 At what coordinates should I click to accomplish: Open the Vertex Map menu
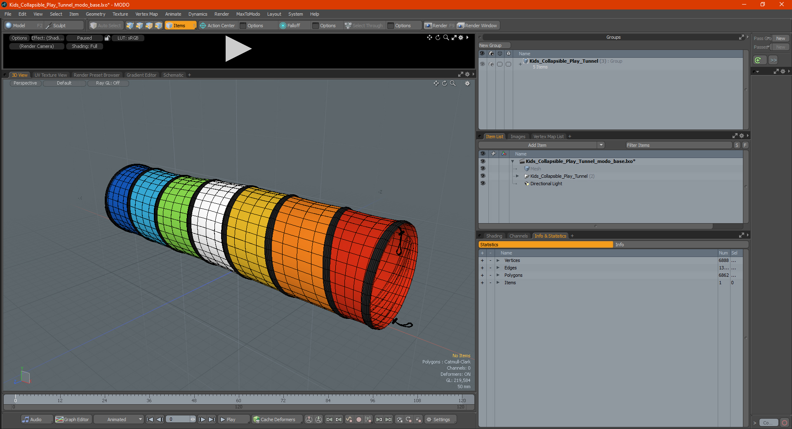(146, 14)
